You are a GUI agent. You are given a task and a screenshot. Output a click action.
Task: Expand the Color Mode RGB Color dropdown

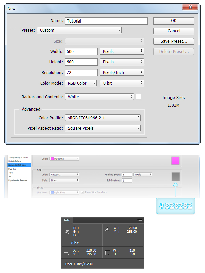81,83
